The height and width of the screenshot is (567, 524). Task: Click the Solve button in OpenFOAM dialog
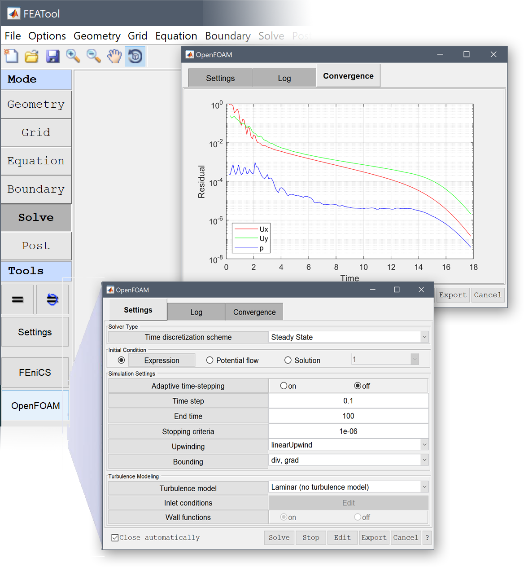[x=279, y=537]
